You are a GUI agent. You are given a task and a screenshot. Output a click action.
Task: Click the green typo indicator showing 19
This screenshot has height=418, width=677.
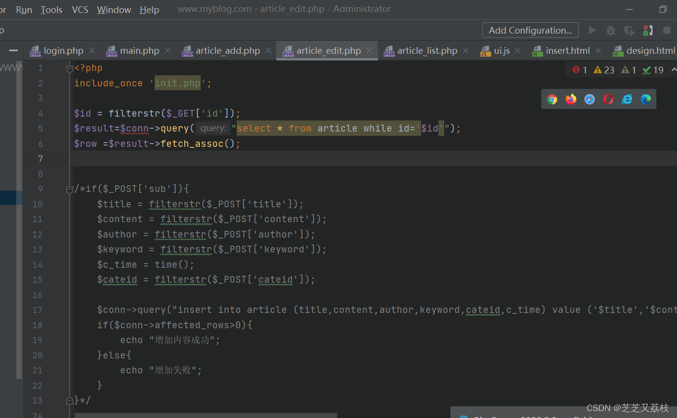[653, 70]
